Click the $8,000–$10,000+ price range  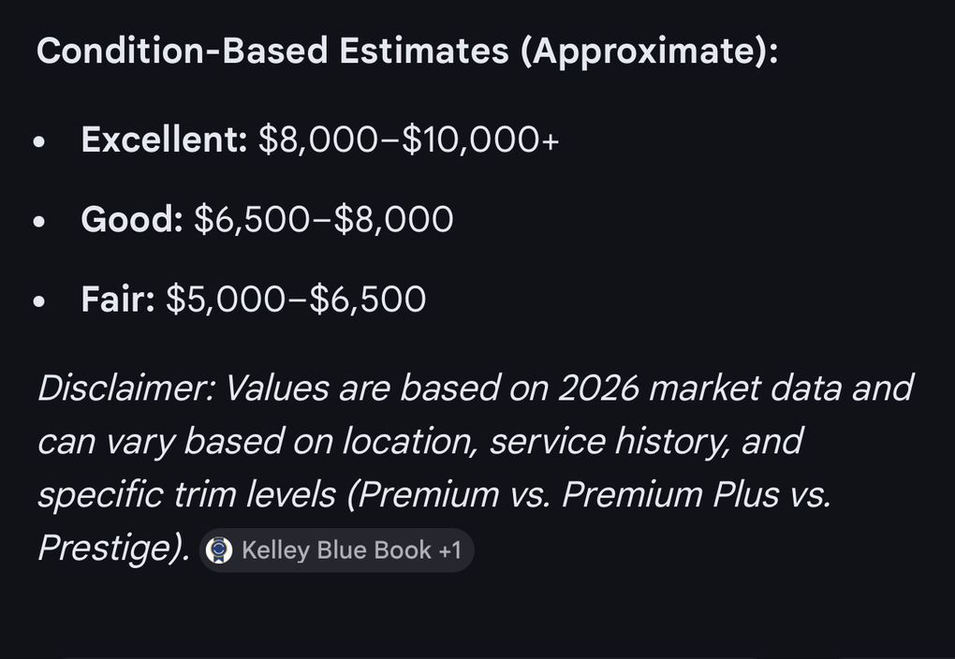(408, 139)
